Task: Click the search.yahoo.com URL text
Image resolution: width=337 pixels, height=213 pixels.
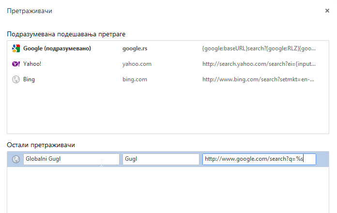Action: point(259,64)
